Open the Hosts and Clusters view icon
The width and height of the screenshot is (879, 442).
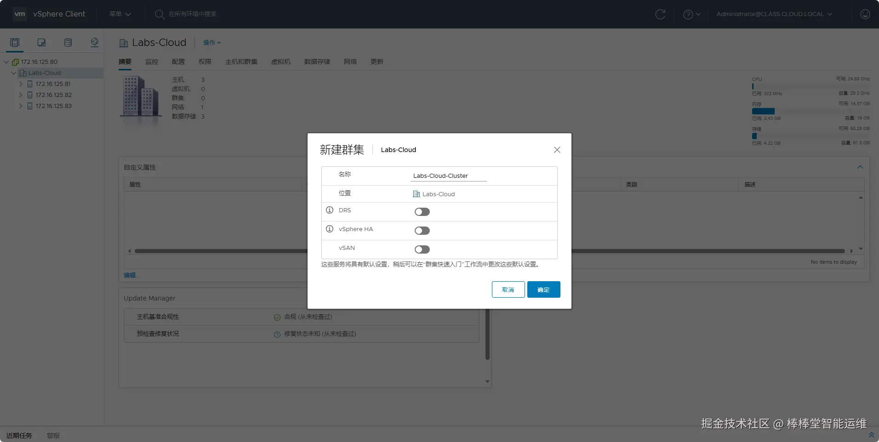click(x=15, y=43)
